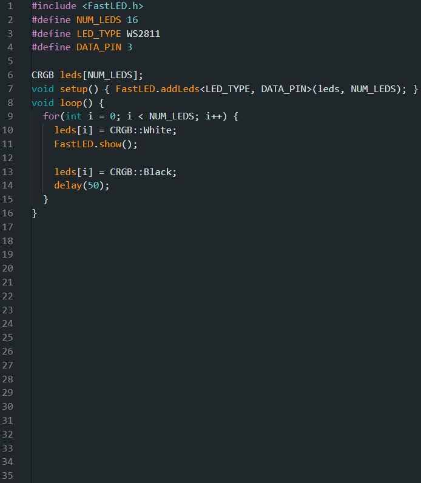Image resolution: width=421 pixels, height=483 pixels.
Task: Place cursor on the loop function name
Action: 70,103
